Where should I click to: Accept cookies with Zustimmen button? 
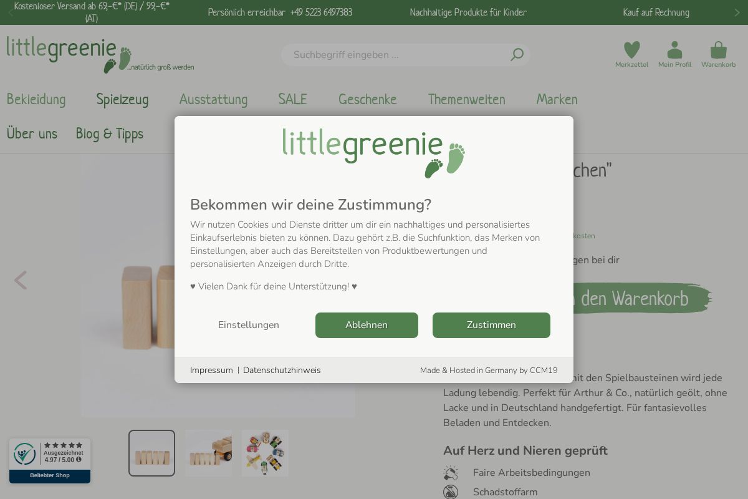[x=491, y=325]
